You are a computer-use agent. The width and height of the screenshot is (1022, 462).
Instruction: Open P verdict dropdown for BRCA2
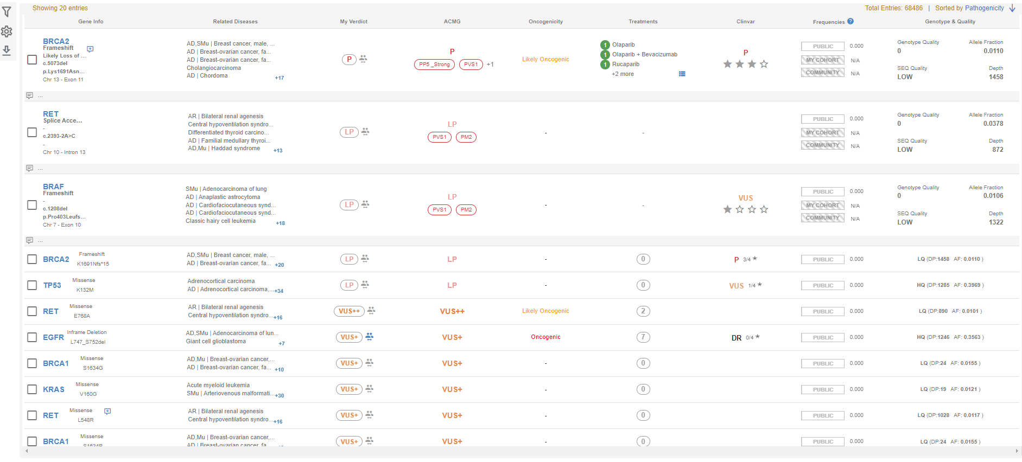point(349,59)
